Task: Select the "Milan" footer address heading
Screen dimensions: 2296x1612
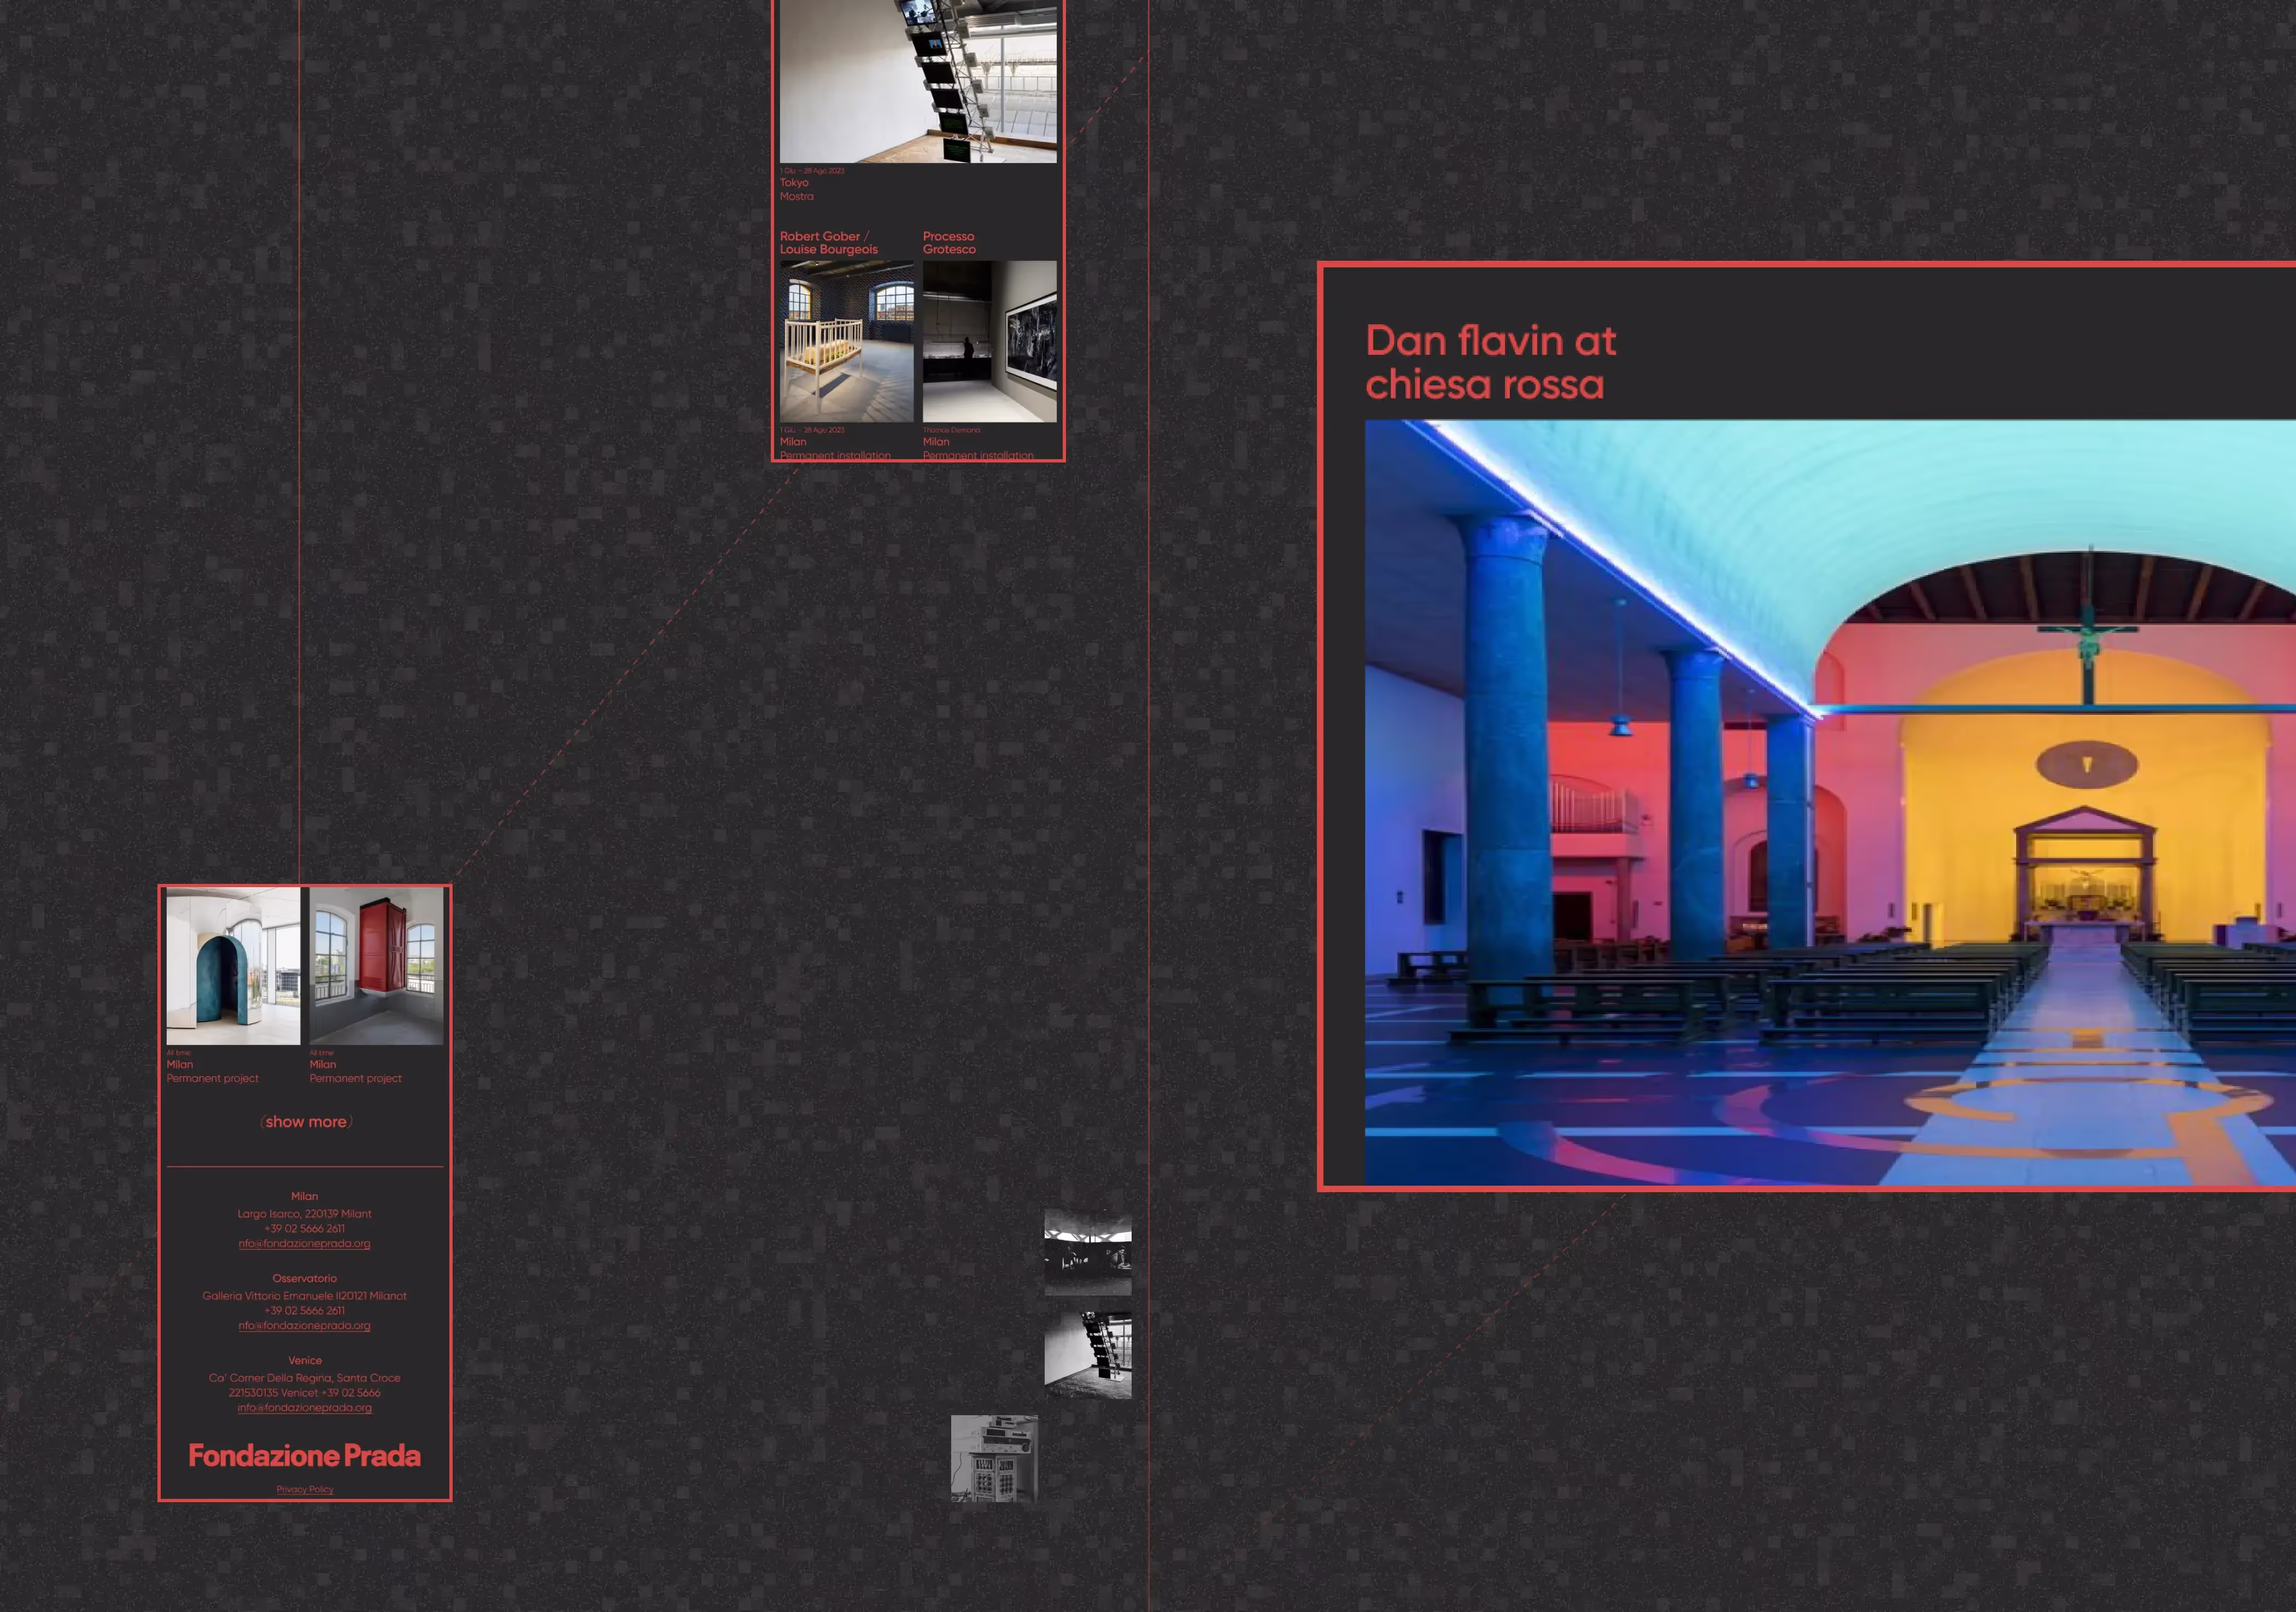Action: coord(305,1196)
